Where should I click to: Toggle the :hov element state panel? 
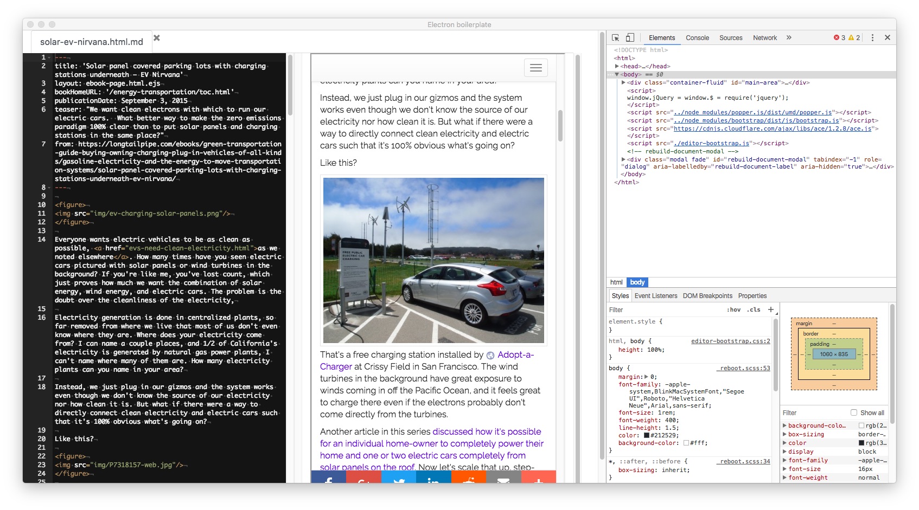click(x=733, y=310)
